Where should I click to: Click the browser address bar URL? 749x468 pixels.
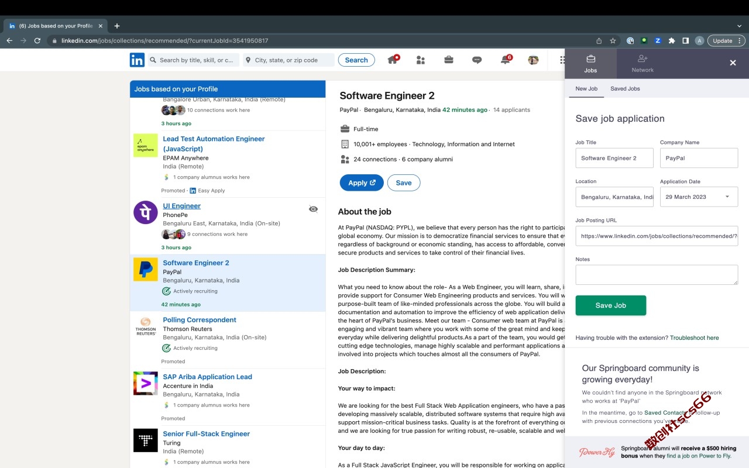(x=164, y=41)
